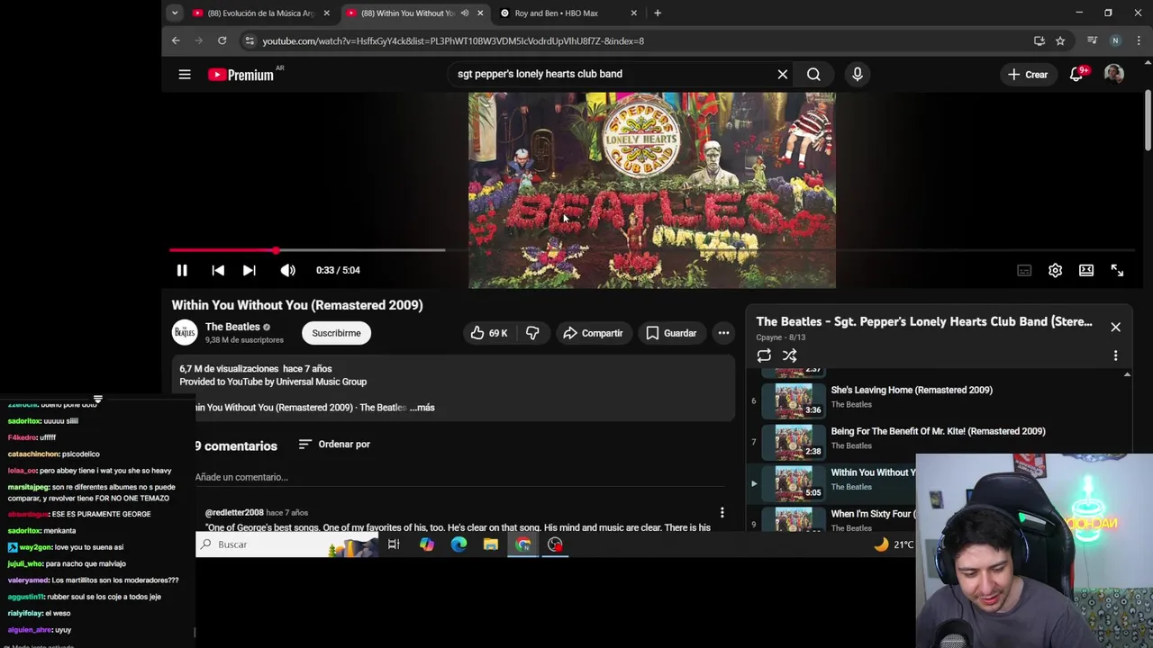The image size is (1153, 648).
Task: Clear the YouTube search box text
Action: (x=783, y=75)
